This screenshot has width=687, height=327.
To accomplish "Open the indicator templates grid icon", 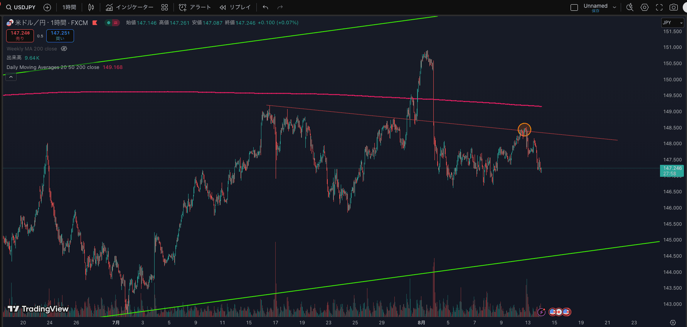I will [165, 7].
